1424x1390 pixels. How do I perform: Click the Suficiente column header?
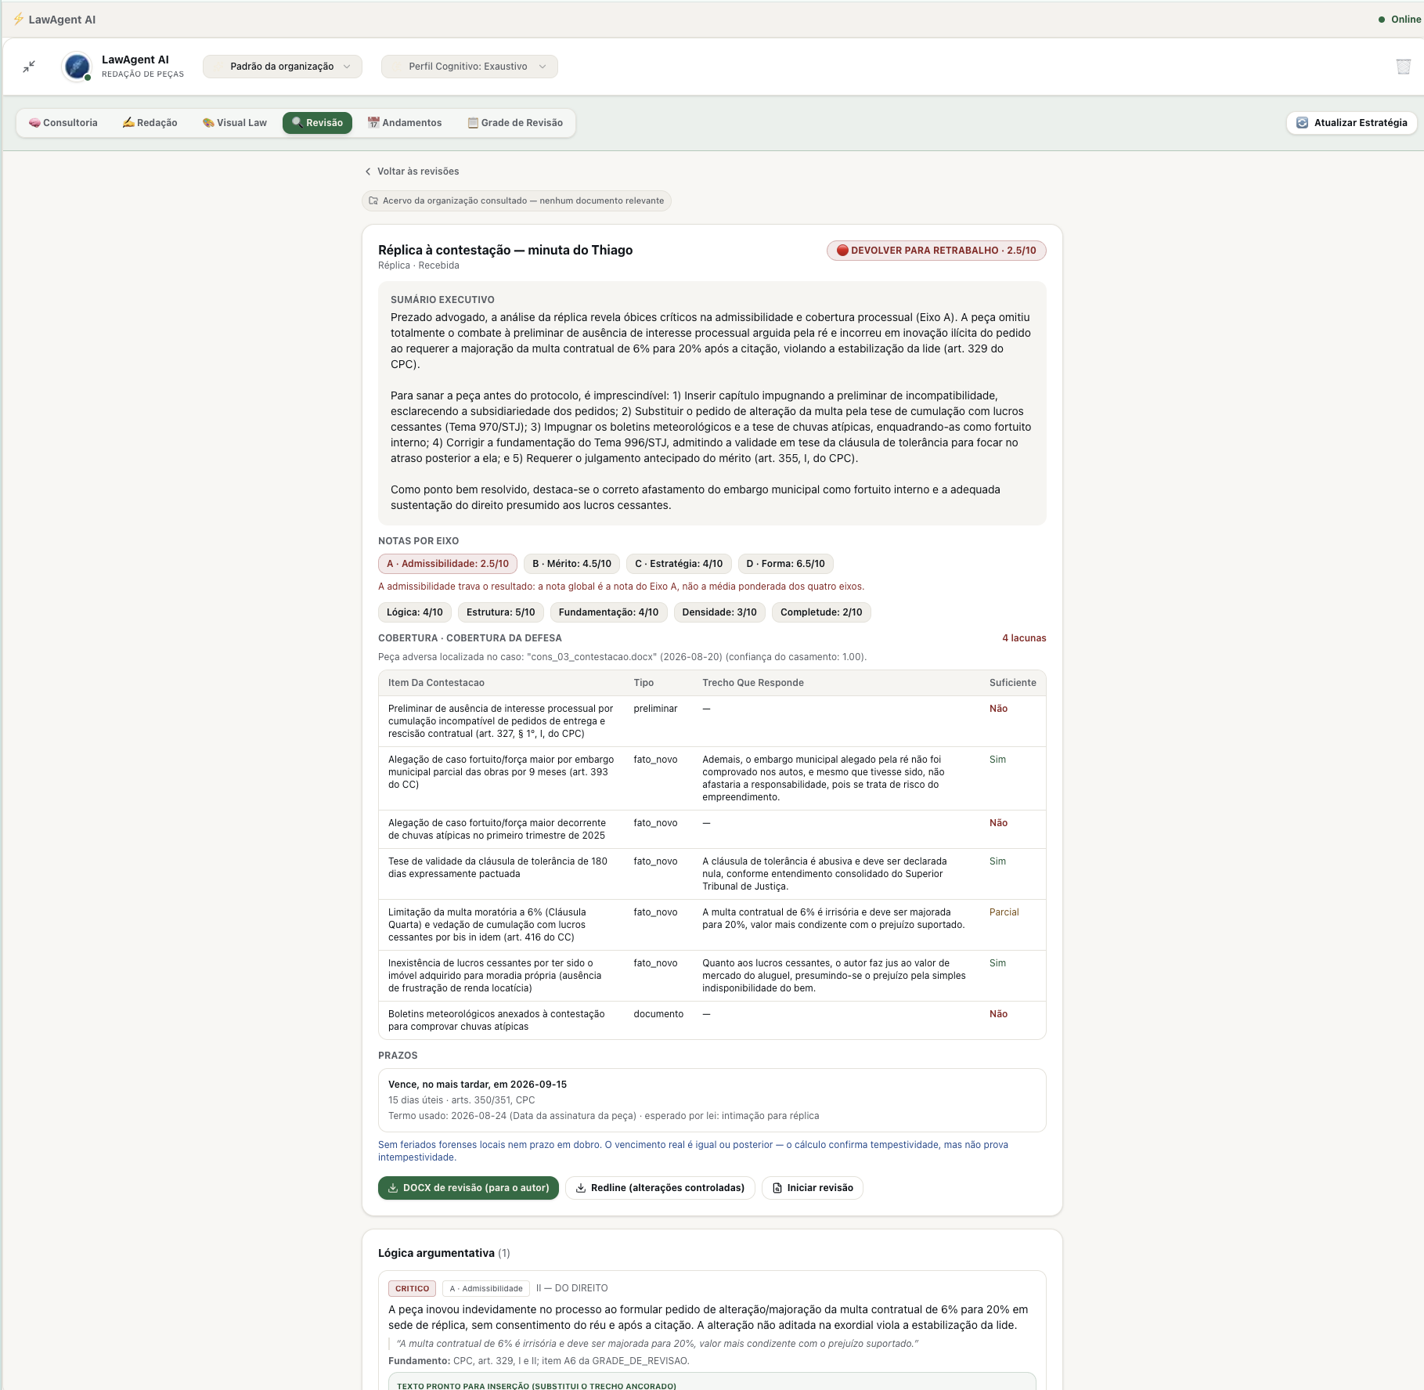(x=1013, y=683)
